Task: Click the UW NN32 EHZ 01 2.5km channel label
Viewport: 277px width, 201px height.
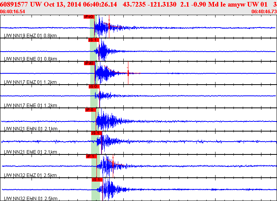Action: pyautogui.click(x=30, y=175)
